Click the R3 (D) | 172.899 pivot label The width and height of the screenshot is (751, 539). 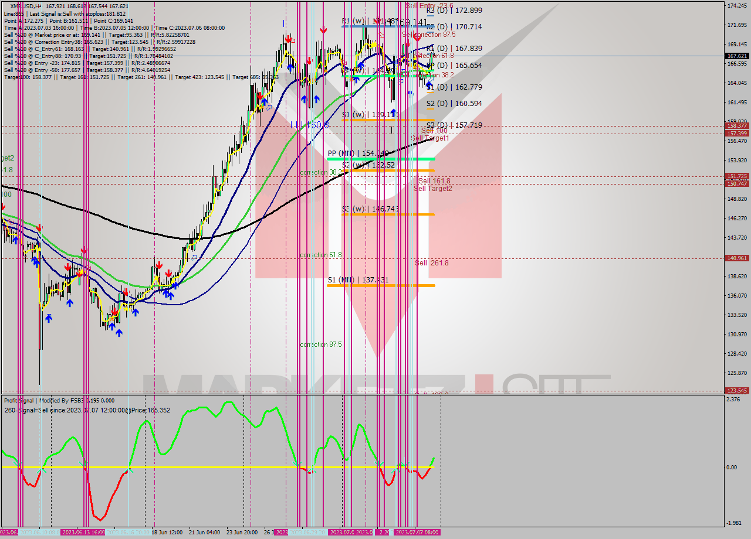pos(454,11)
